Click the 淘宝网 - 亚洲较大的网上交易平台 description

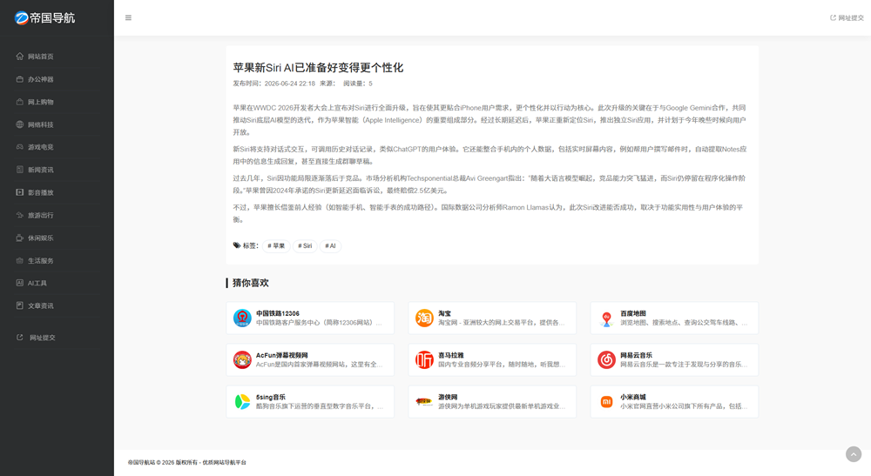(x=501, y=322)
